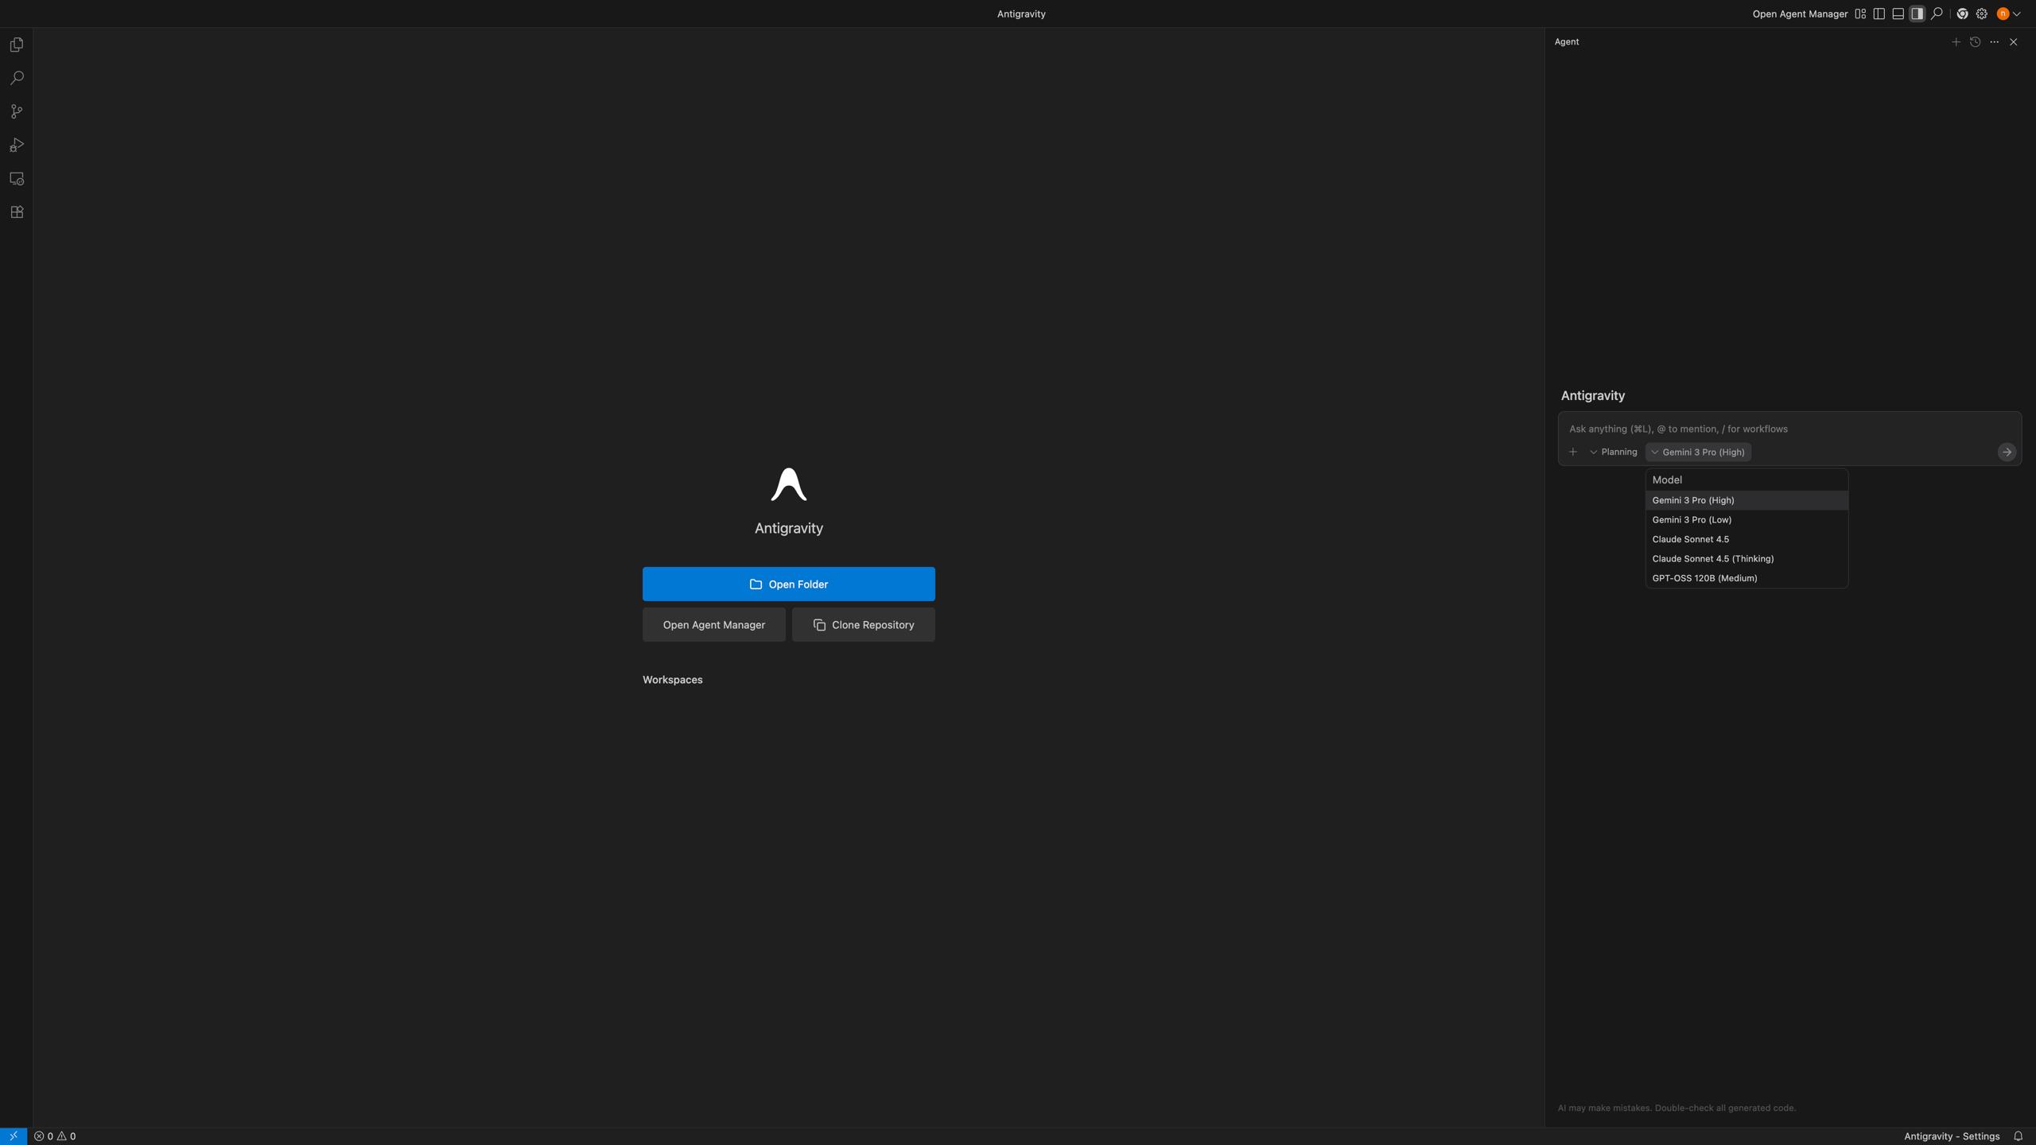Toggle the bottom panel layout

pyautogui.click(x=1898, y=14)
